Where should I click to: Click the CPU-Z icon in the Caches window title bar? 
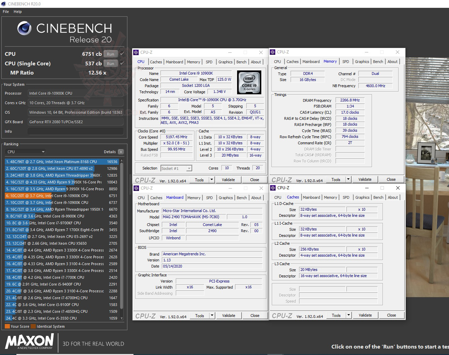273,188
